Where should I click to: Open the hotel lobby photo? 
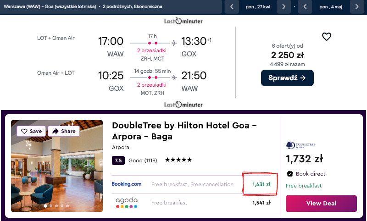(57, 174)
